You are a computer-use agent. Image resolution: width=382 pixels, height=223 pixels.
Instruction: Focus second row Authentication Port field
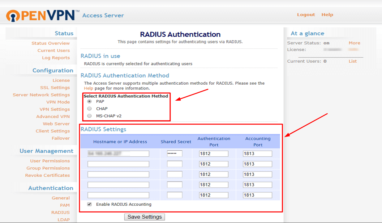(x=213, y=164)
